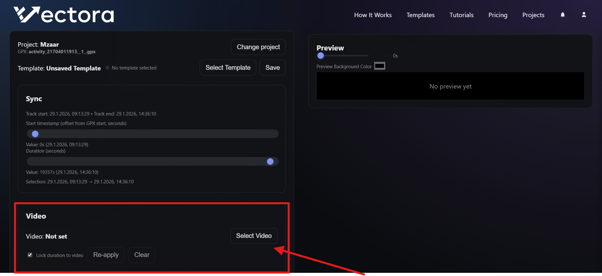Open the Pricing page
602x276 pixels.
[x=498, y=15]
